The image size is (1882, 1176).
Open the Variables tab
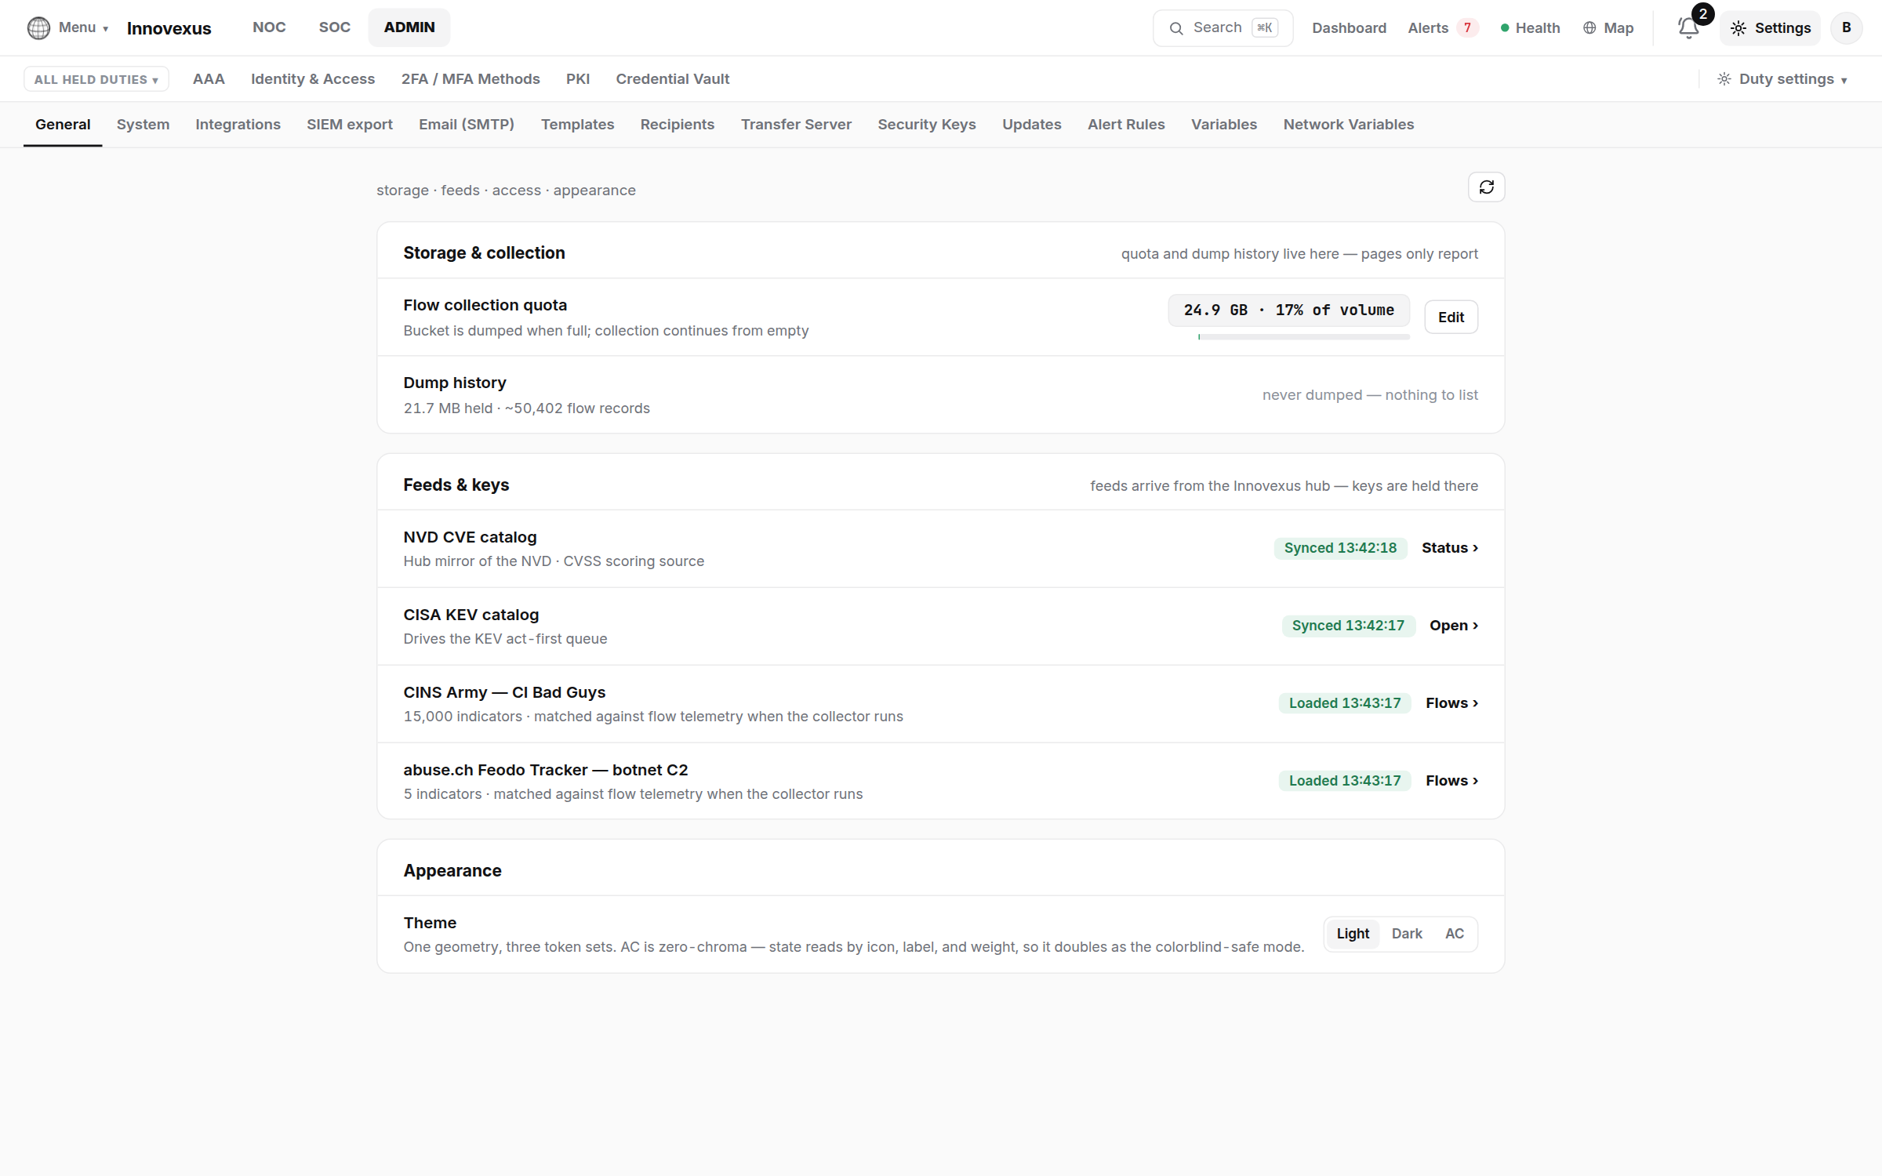tap(1224, 125)
